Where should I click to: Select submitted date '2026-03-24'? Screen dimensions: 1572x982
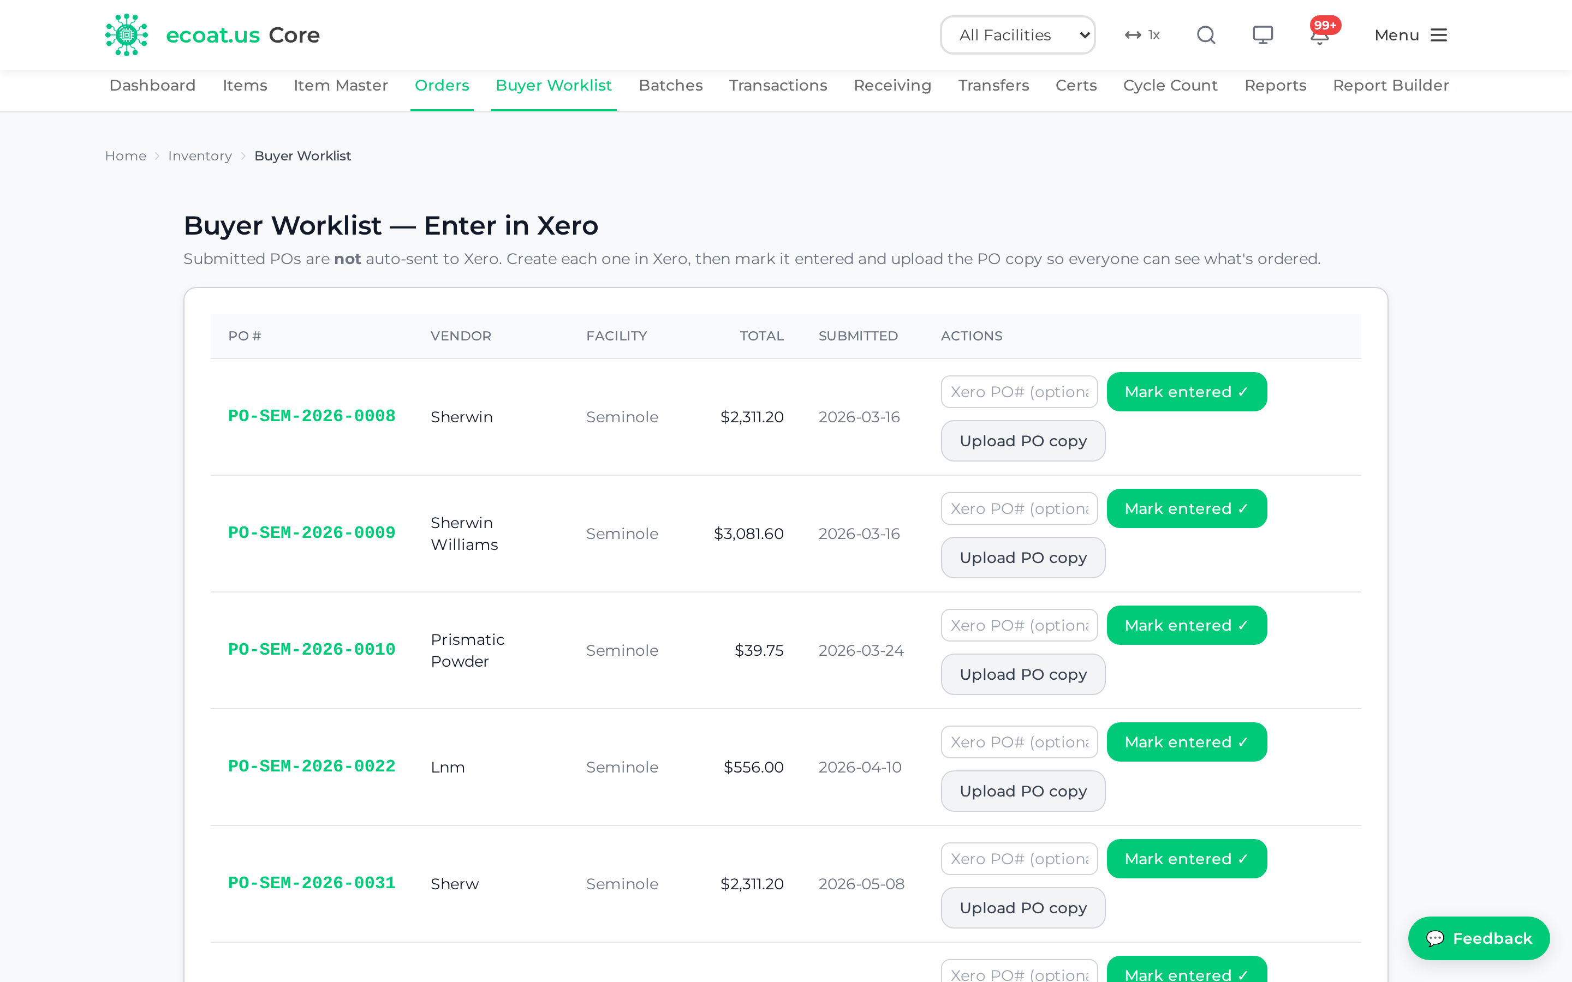coord(861,651)
